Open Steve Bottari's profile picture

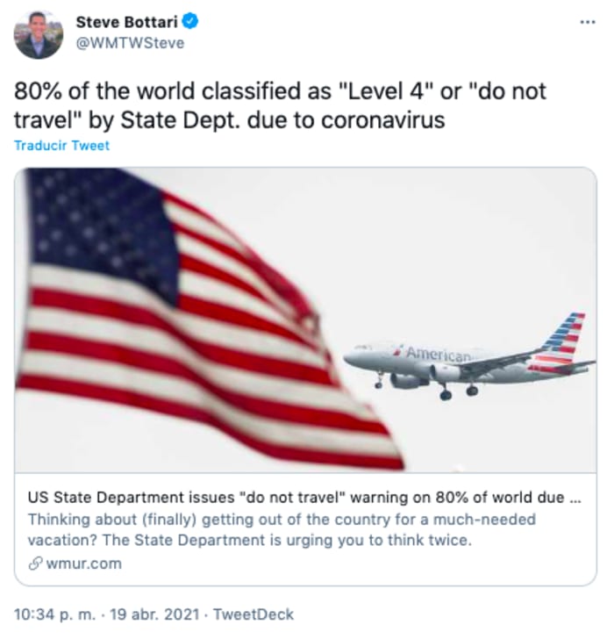tap(39, 34)
